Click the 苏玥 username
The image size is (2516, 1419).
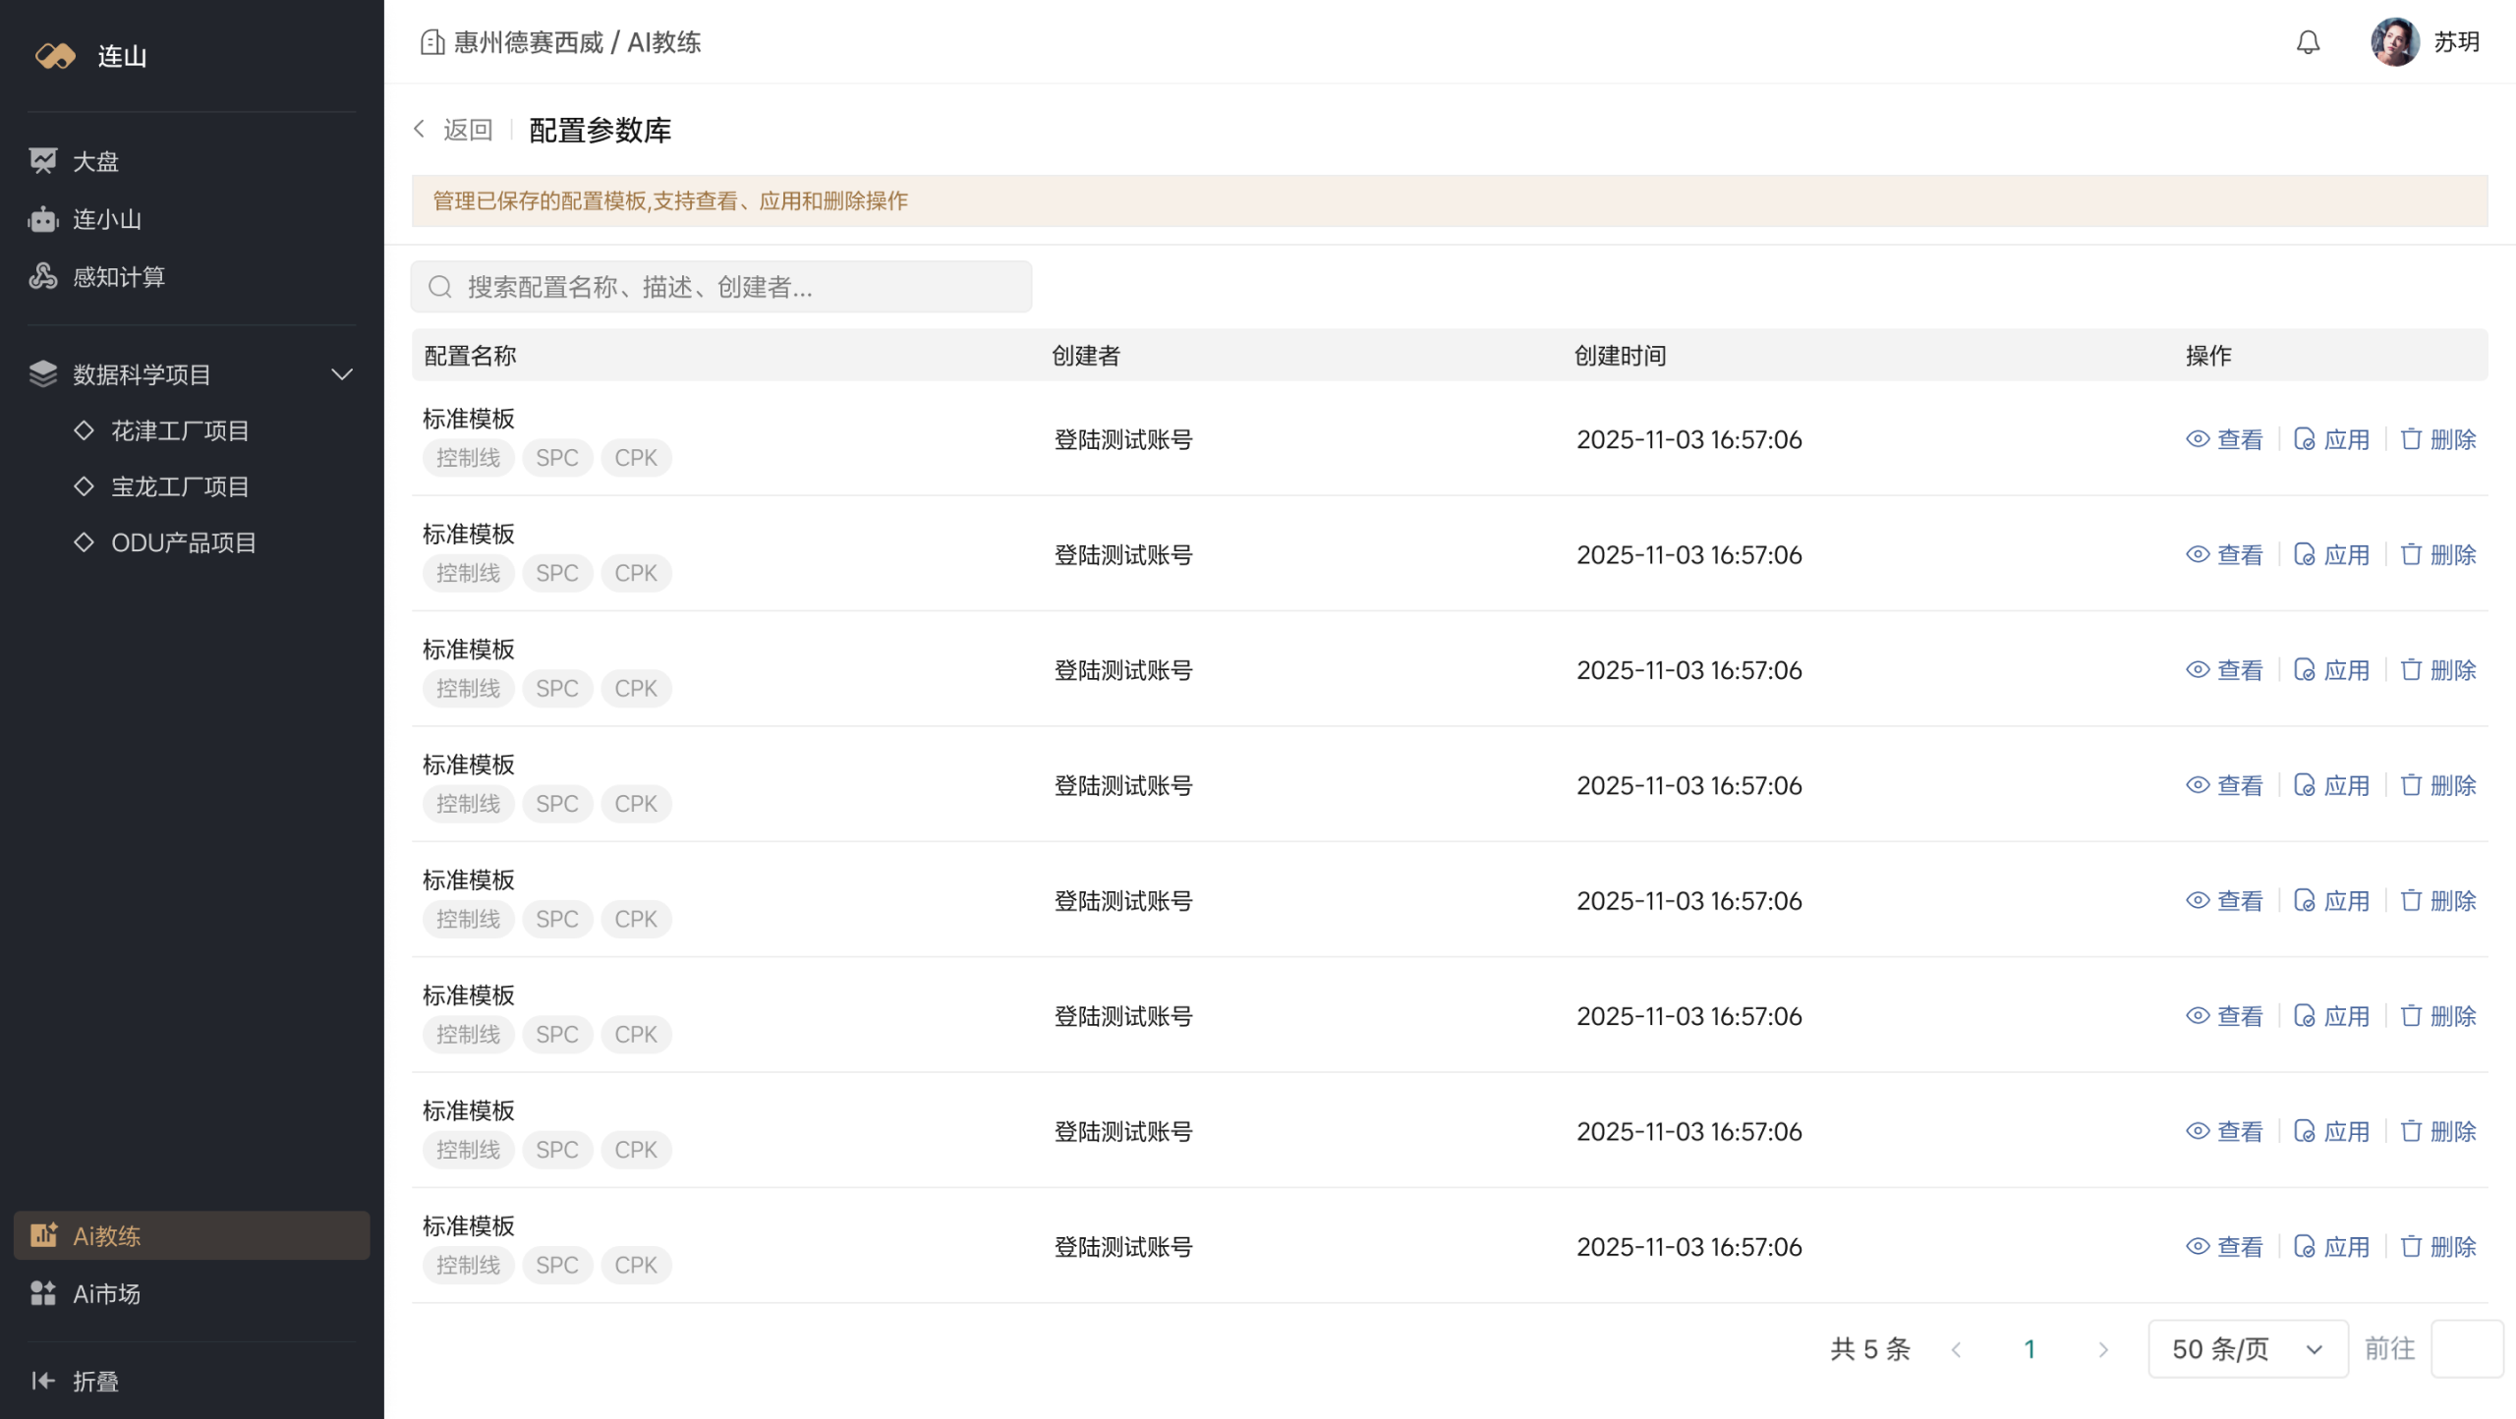point(2456,42)
